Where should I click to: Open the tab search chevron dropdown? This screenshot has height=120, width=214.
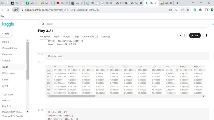coord(193,3)
